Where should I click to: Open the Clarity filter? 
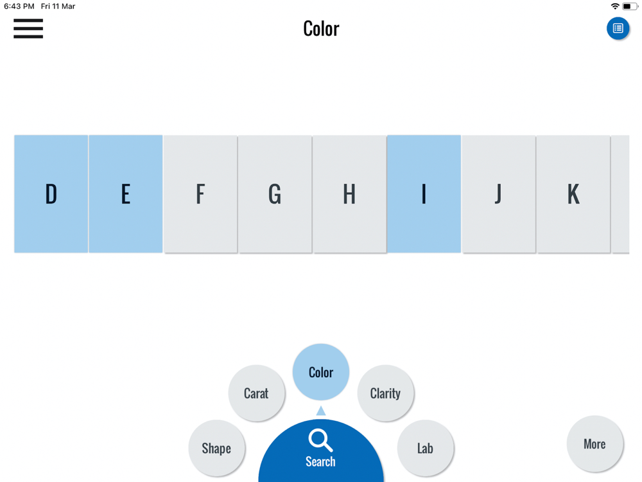(x=385, y=393)
